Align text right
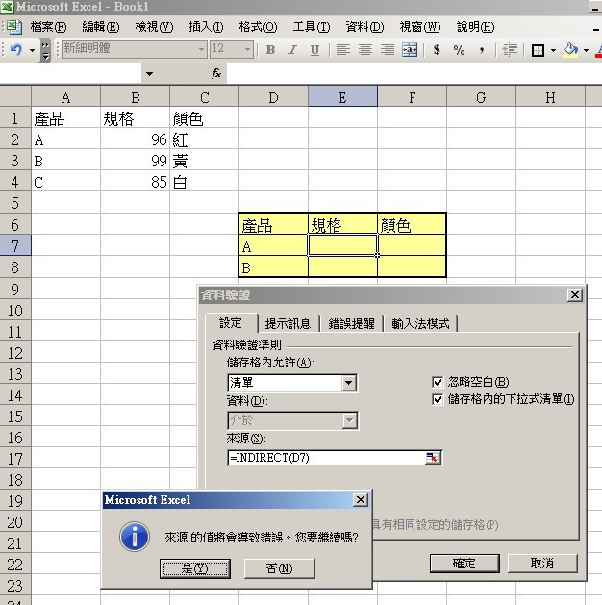This screenshot has height=605, width=602. pos(388,50)
